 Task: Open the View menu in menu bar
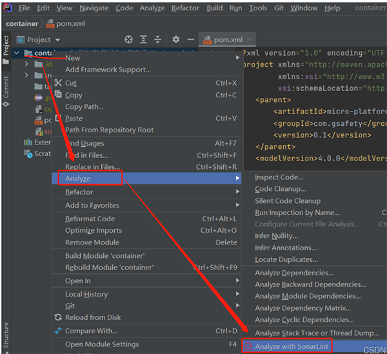pyautogui.click(x=64, y=8)
